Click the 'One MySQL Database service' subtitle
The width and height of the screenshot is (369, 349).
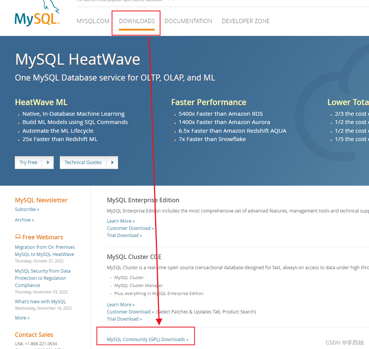click(x=115, y=78)
